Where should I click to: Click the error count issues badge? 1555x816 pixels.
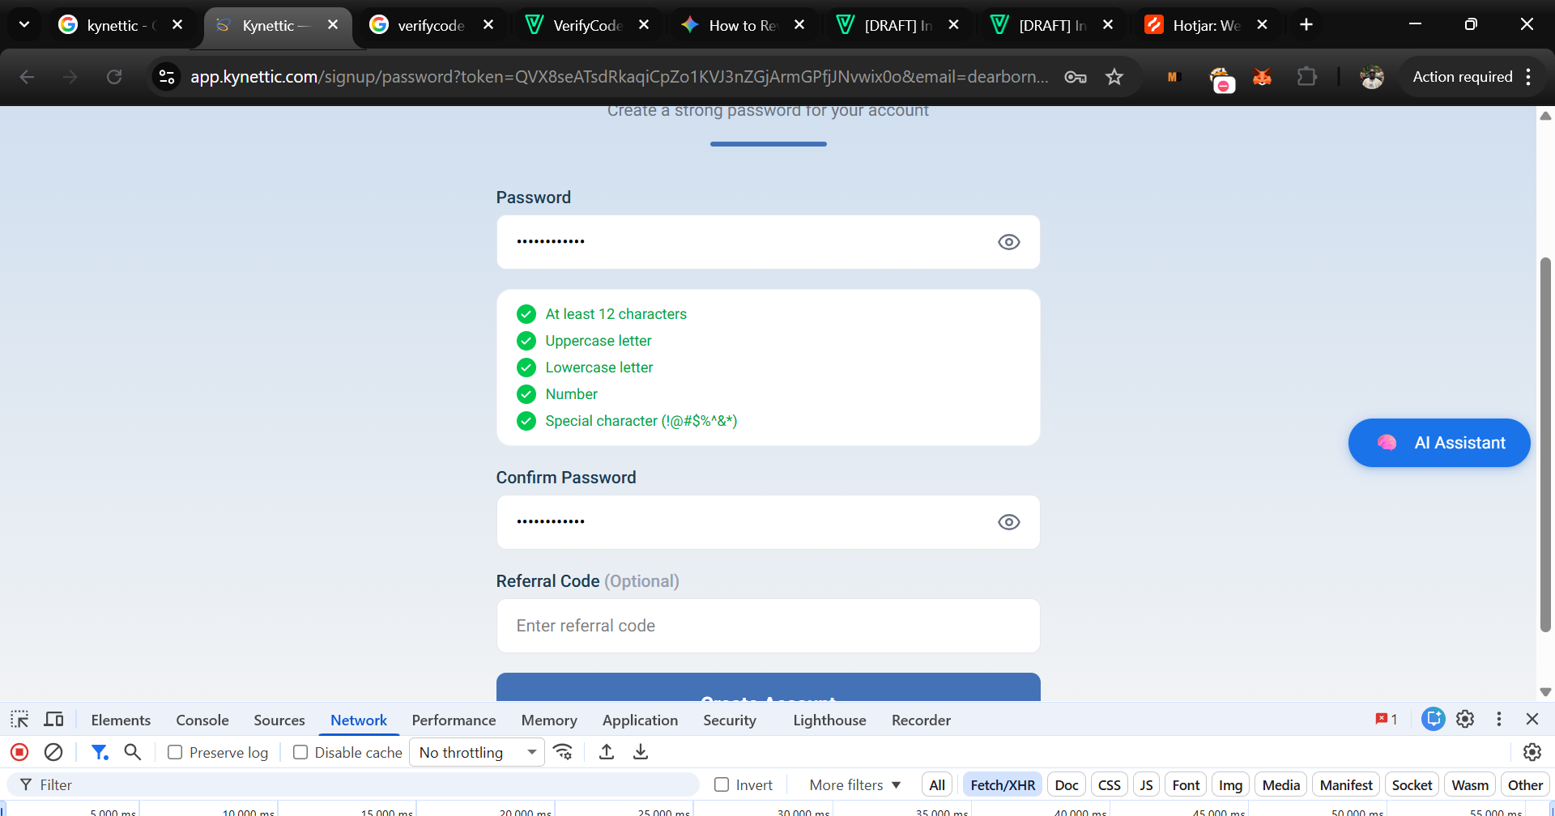point(1387,719)
